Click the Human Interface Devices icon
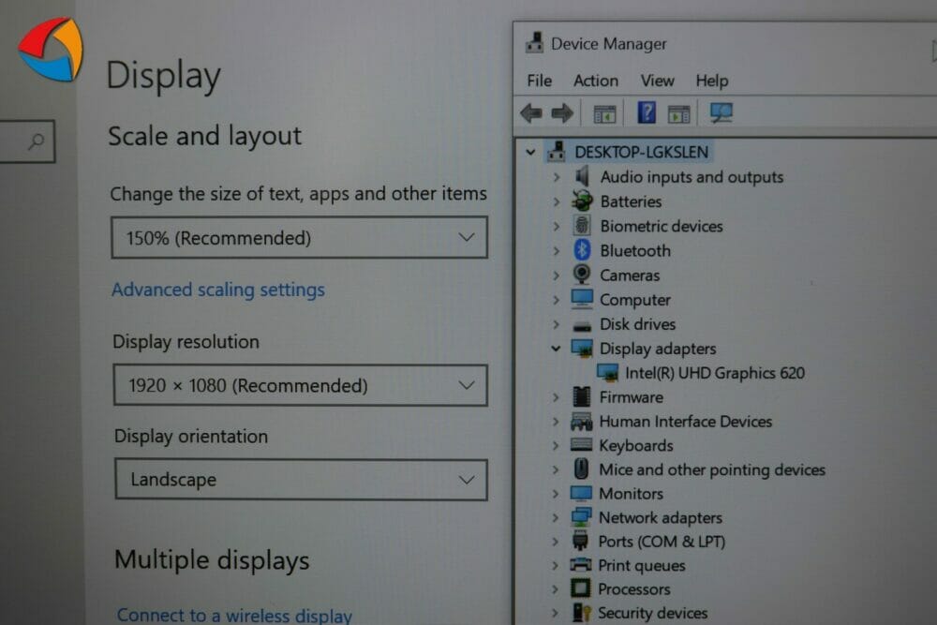The height and width of the screenshot is (625, 937). click(581, 422)
